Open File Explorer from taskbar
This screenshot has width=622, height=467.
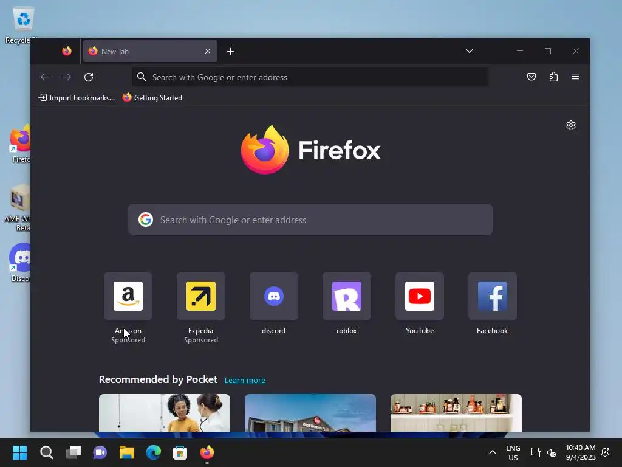click(127, 452)
